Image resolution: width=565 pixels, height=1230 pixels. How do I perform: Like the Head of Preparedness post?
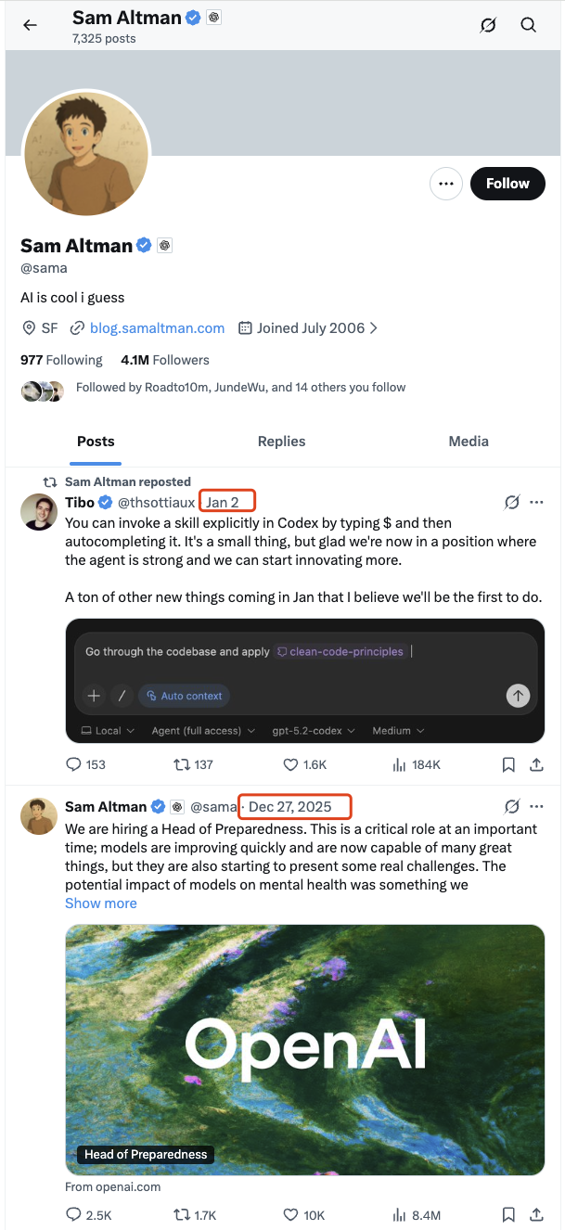tap(290, 1214)
